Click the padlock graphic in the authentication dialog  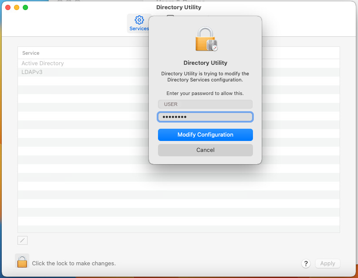[205, 39]
